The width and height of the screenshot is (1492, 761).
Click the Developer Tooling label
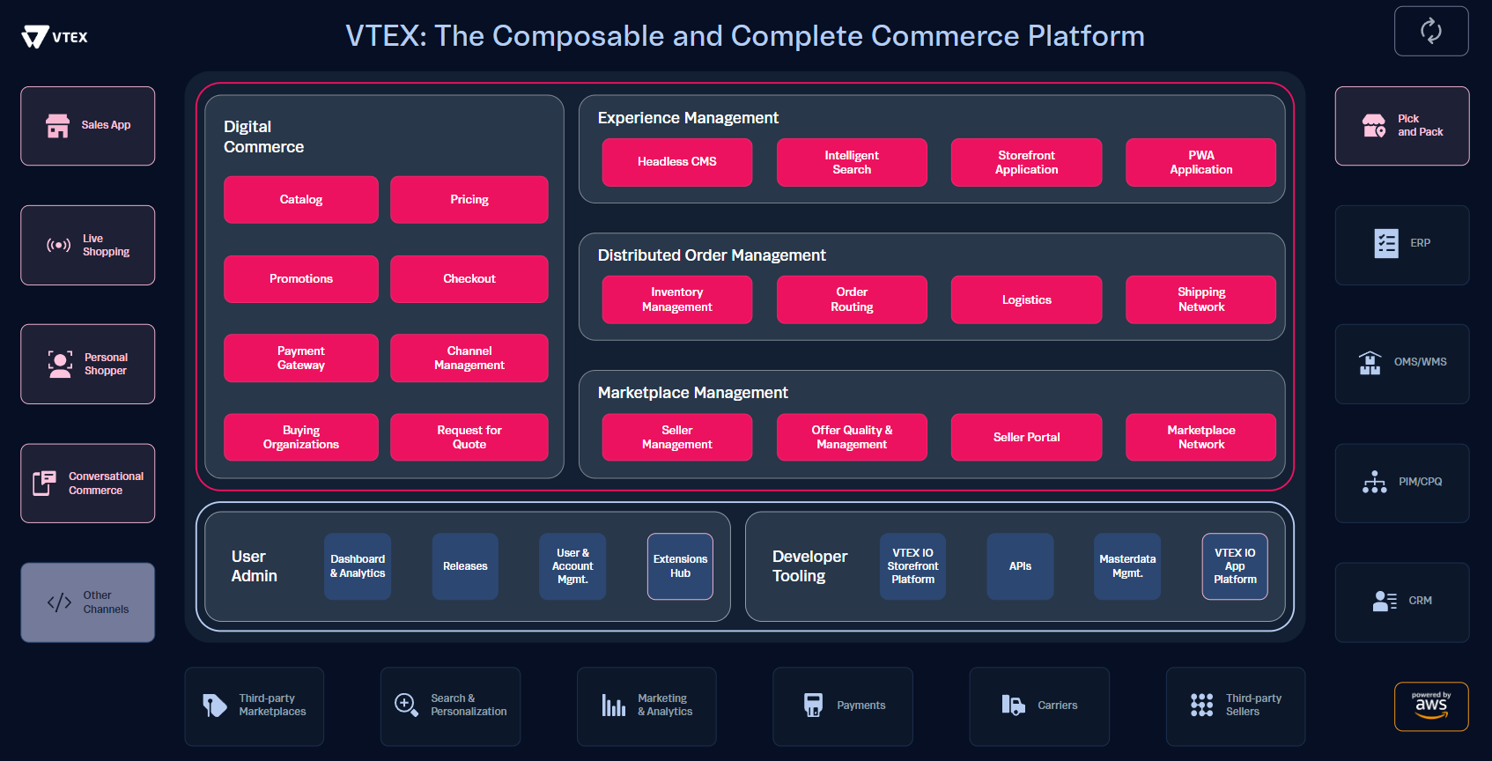point(809,566)
